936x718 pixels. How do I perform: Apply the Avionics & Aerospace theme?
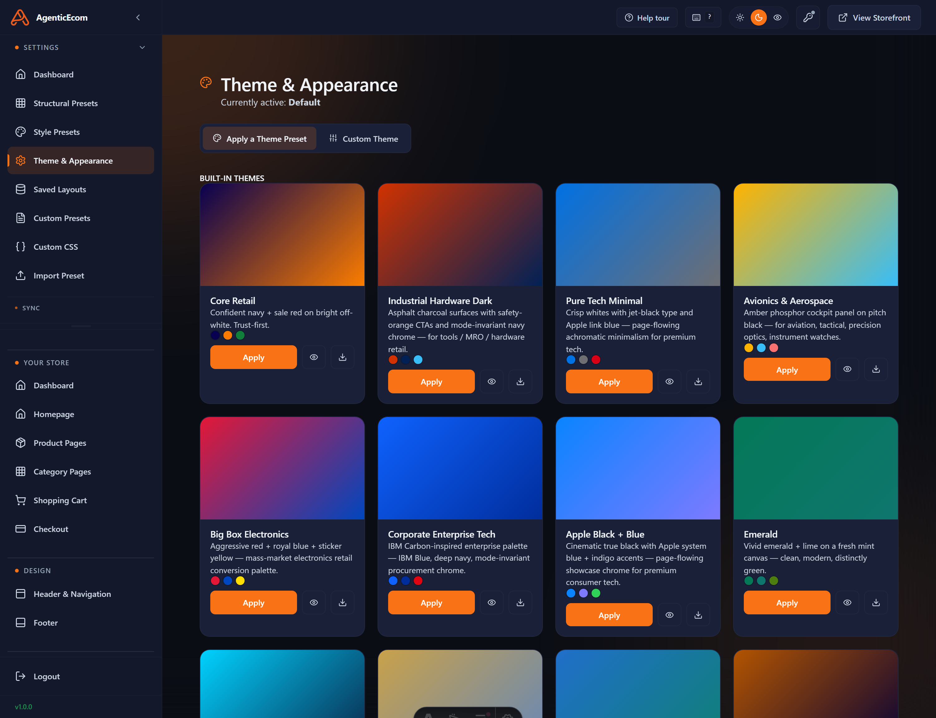[787, 370]
